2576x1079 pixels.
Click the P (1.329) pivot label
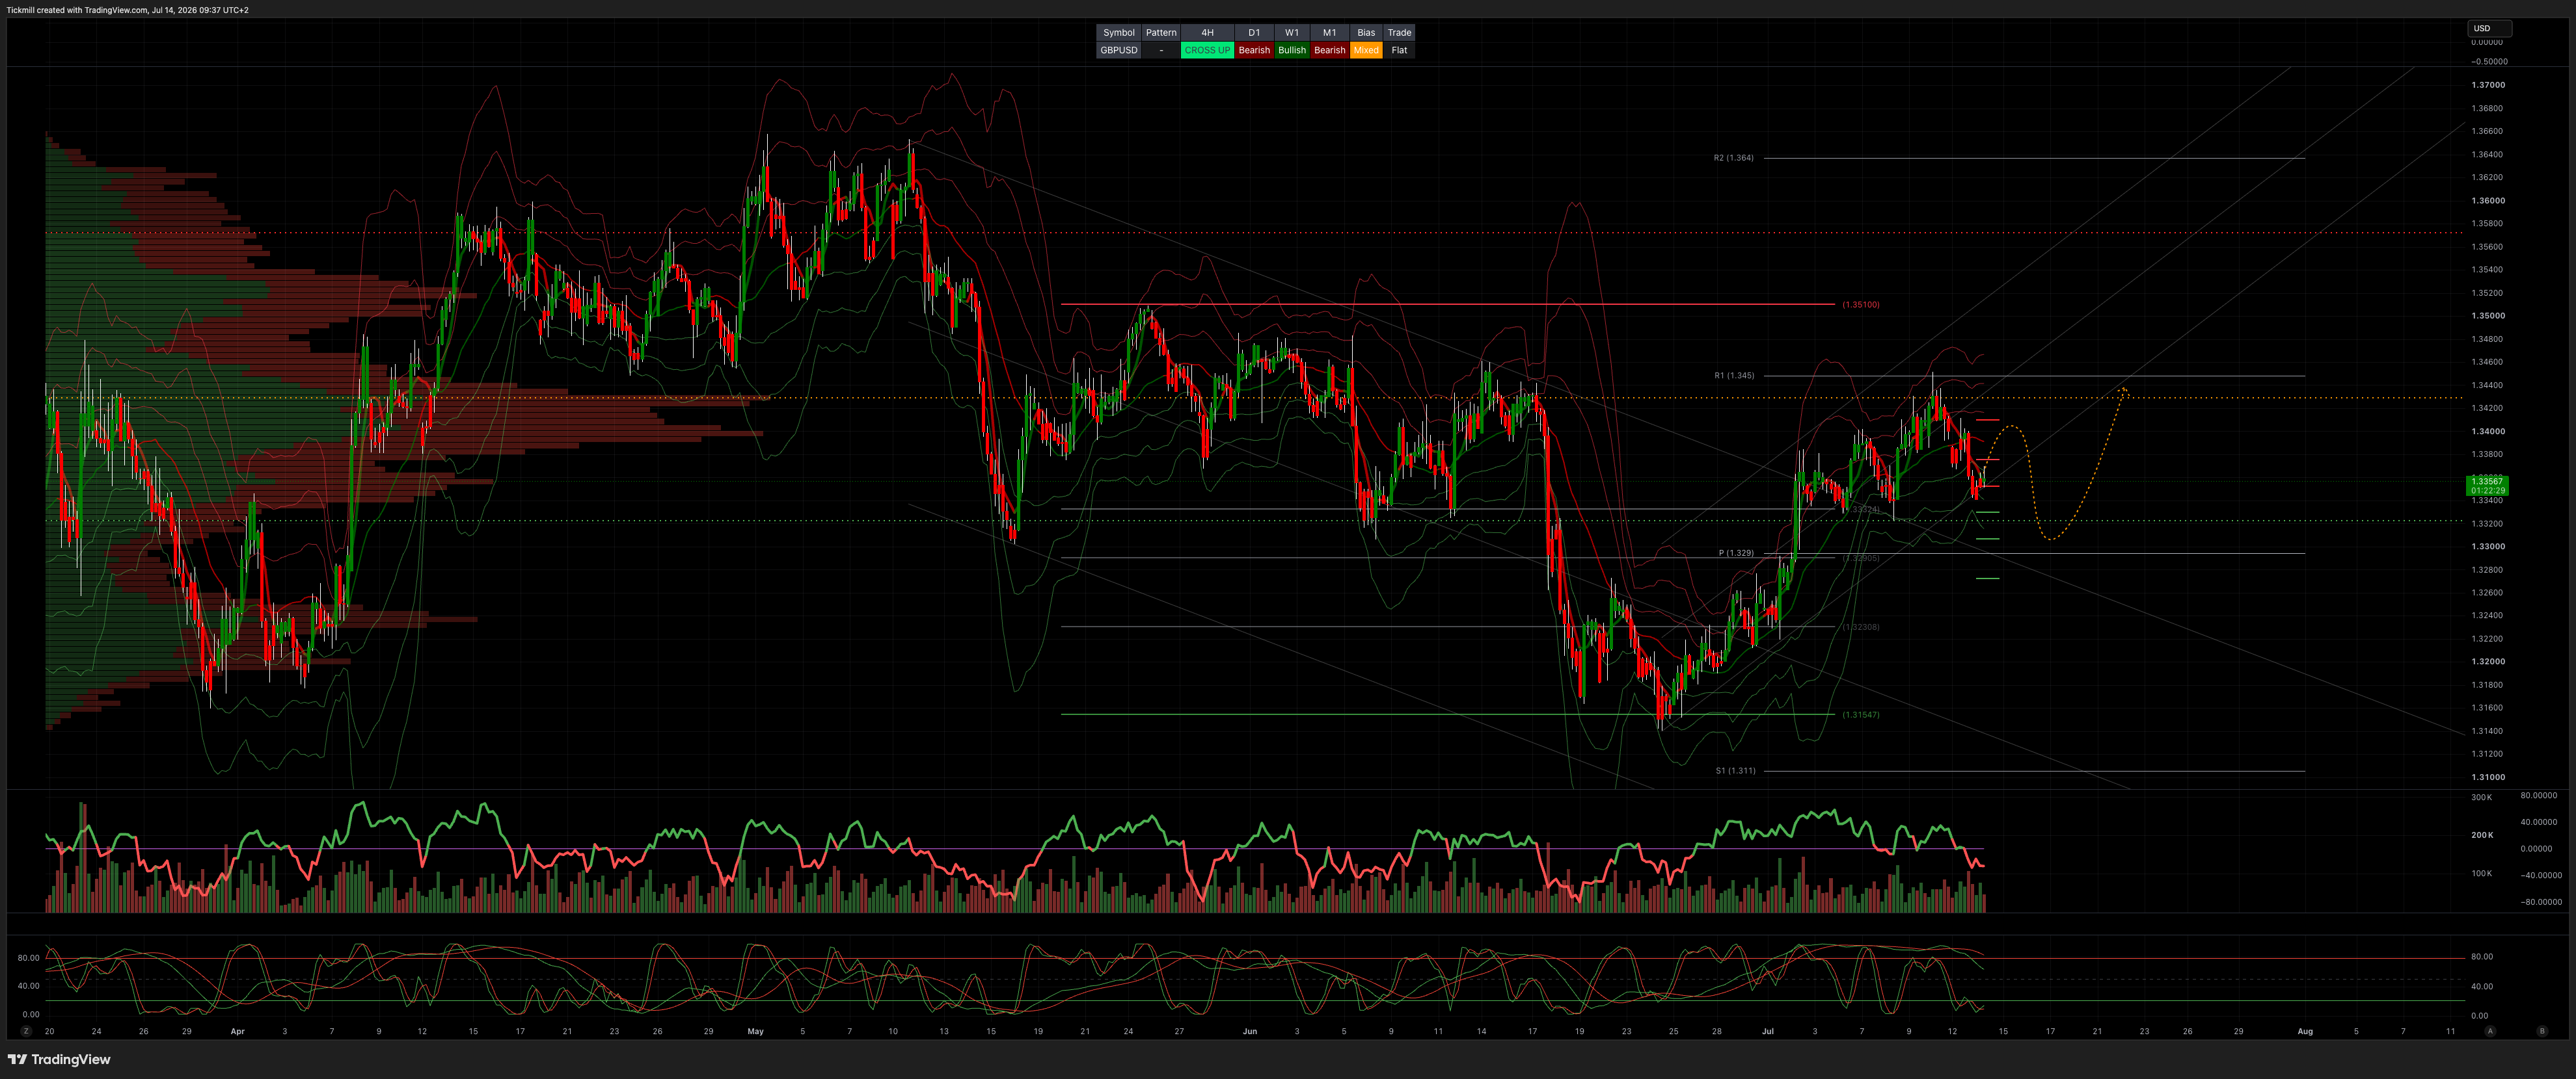[x=1736, y=552]
